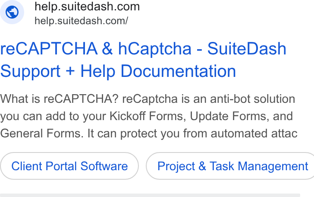Image resolution: width=314 pixels, height=197 pixels.
Task: Click the word 'hCaptcha' in the blue title
Action: pyautogui.click(x=155, y=49)
